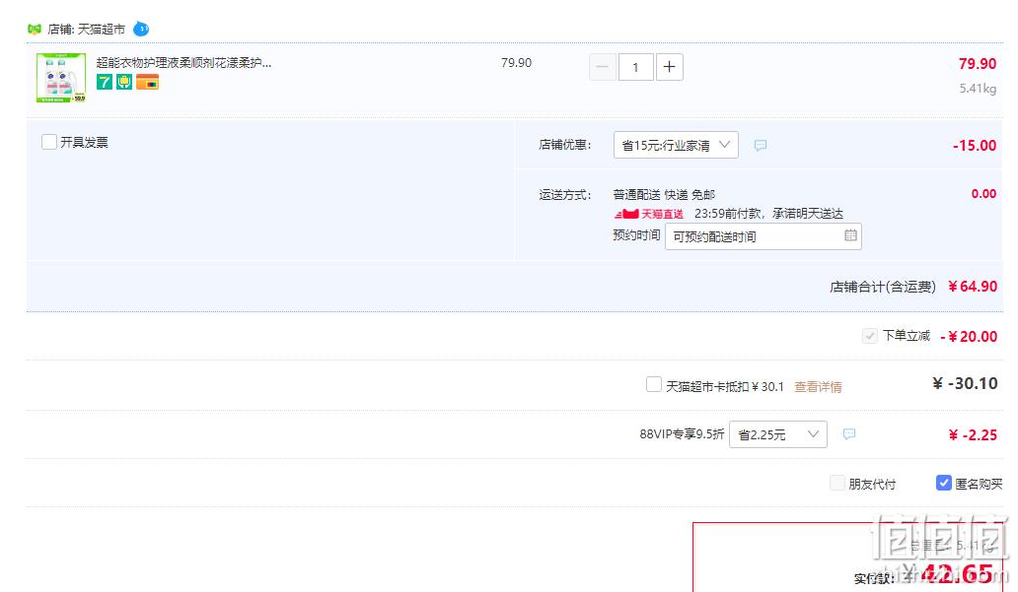
Task: Open the blue chat icon beside 天猫超市
Action: pyautogui.click(x=141, y=30)
